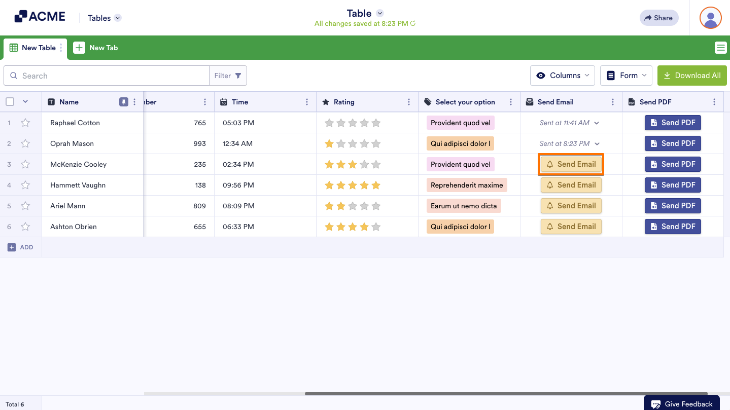Set Ariel Mann rating to fourth star
The height and width of the screenshot is (410, 730).
click(364, 206)
